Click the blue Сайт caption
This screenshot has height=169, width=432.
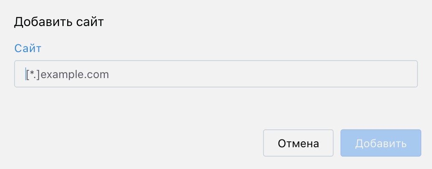28,48
